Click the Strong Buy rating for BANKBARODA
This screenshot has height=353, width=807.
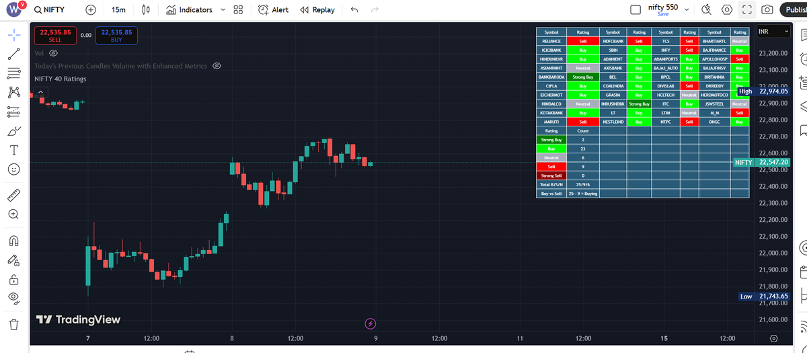coord(583,77)
